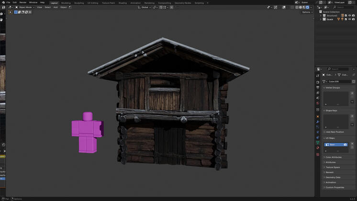Open Global transform orientation dropdown
The width and height of the screenshot is (357, 201).
pyautogui.click(x=145, y=7)
